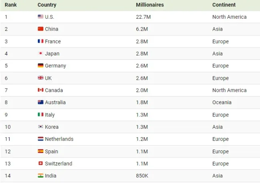Sort by the Continent column header
Viewport: 260px width, 183px height.
(224, 5)
